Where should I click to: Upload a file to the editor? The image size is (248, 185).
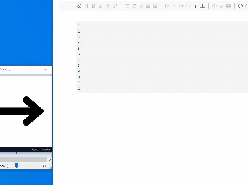tap(214, 6)
